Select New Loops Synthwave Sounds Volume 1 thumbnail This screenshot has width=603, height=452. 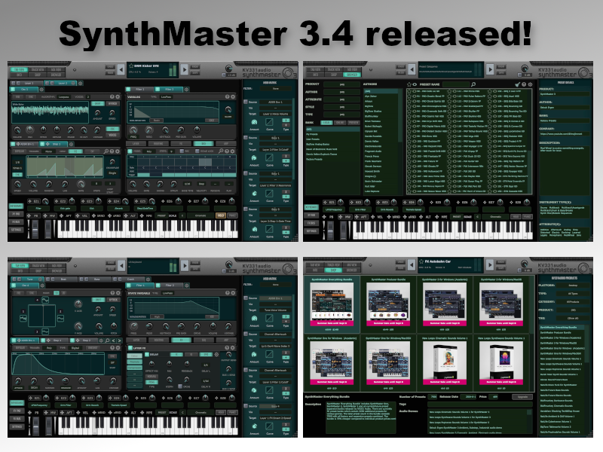[x=501, y=362]
